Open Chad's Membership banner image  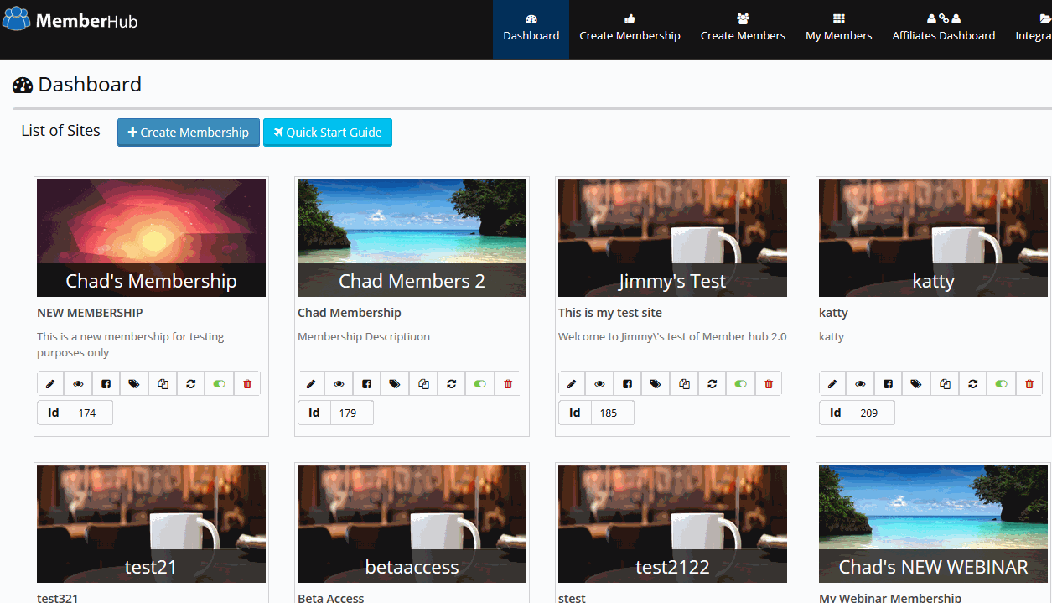151,238
